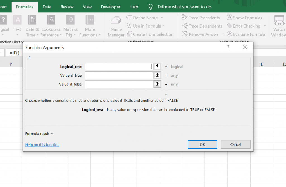Click the Remove Arrows icon
286x187 pixels.
point(185,34)
